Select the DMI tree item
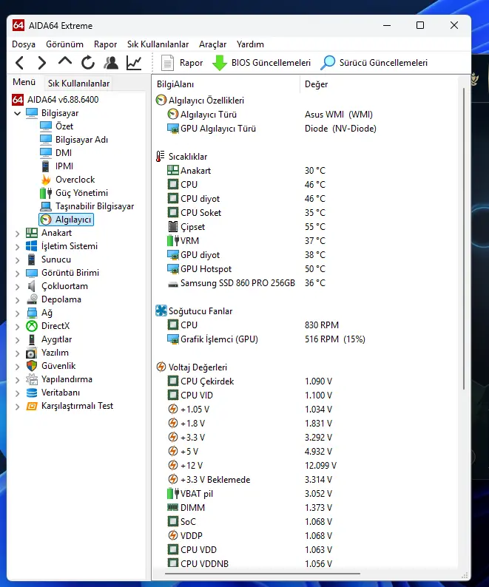The height and width of the screenshot is (587, 489). pyautogui.click(x=55, y=153)
